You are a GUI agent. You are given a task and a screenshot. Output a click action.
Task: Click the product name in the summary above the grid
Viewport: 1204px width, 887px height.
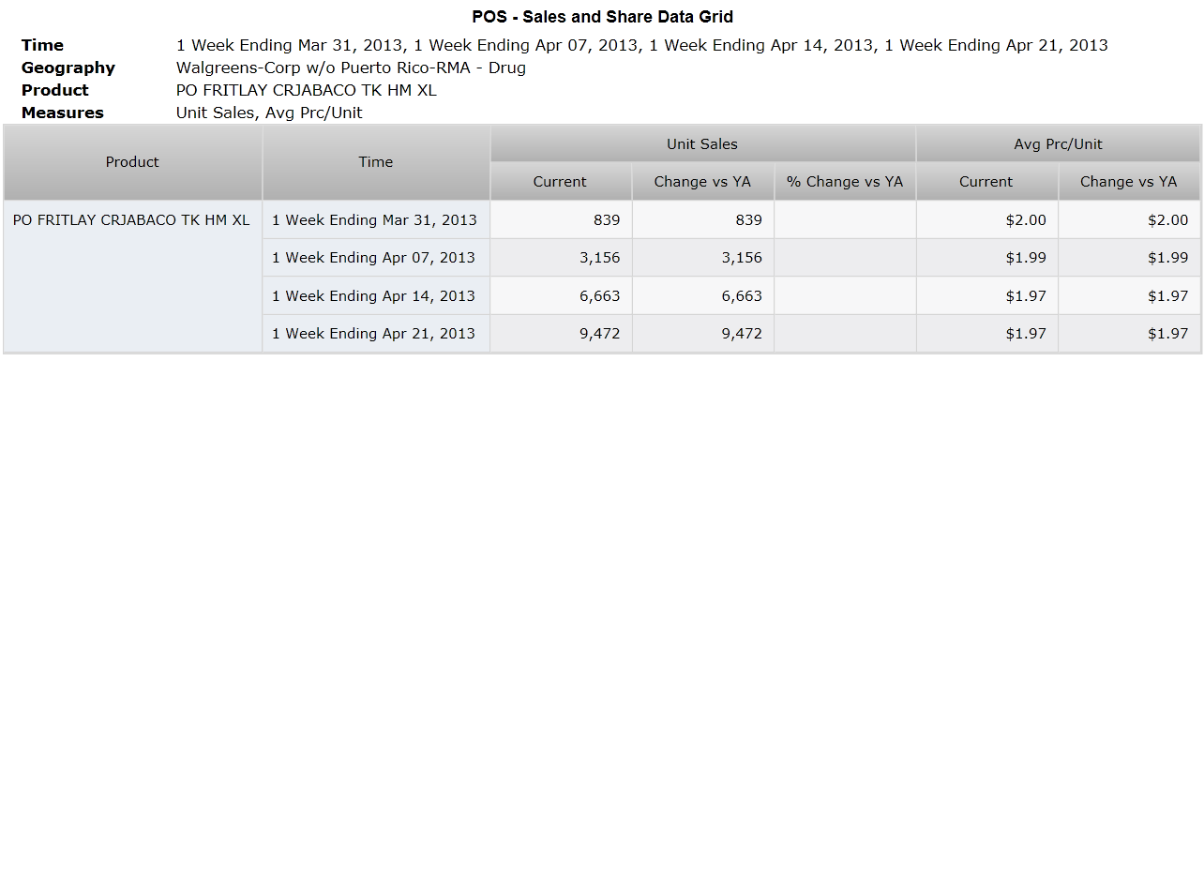click(307, 90)
